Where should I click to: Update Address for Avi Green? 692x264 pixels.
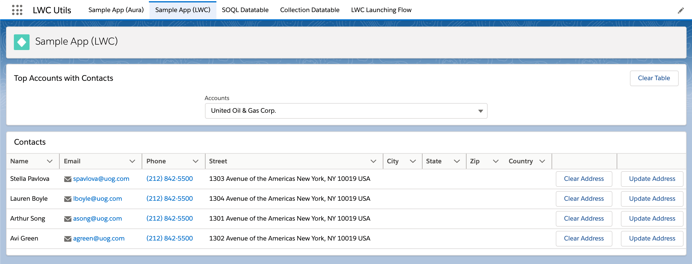(652, 238)
